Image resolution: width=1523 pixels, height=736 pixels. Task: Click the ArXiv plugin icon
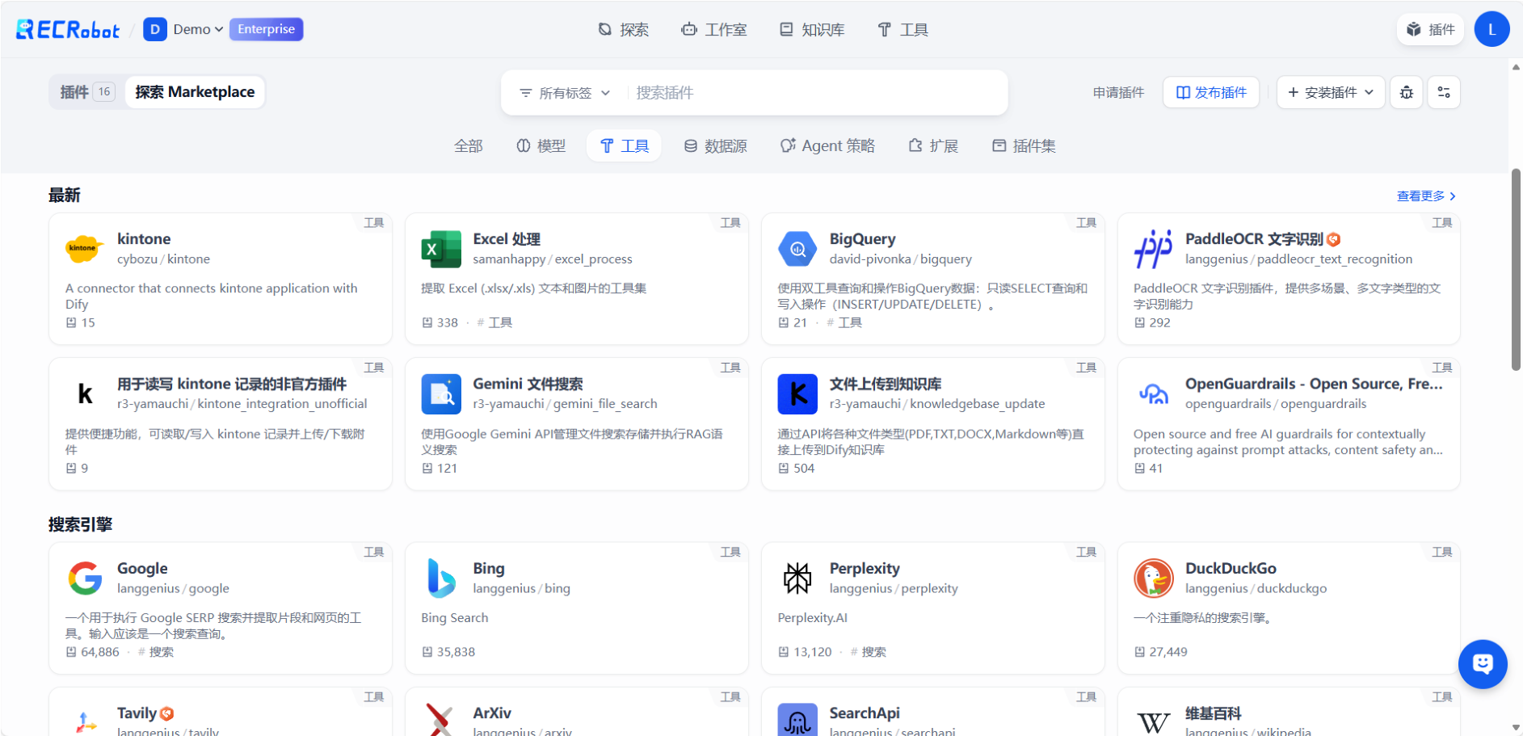coord(441,719)
